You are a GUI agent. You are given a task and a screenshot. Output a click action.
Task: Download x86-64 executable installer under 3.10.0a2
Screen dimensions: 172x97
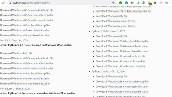(128, 46)
